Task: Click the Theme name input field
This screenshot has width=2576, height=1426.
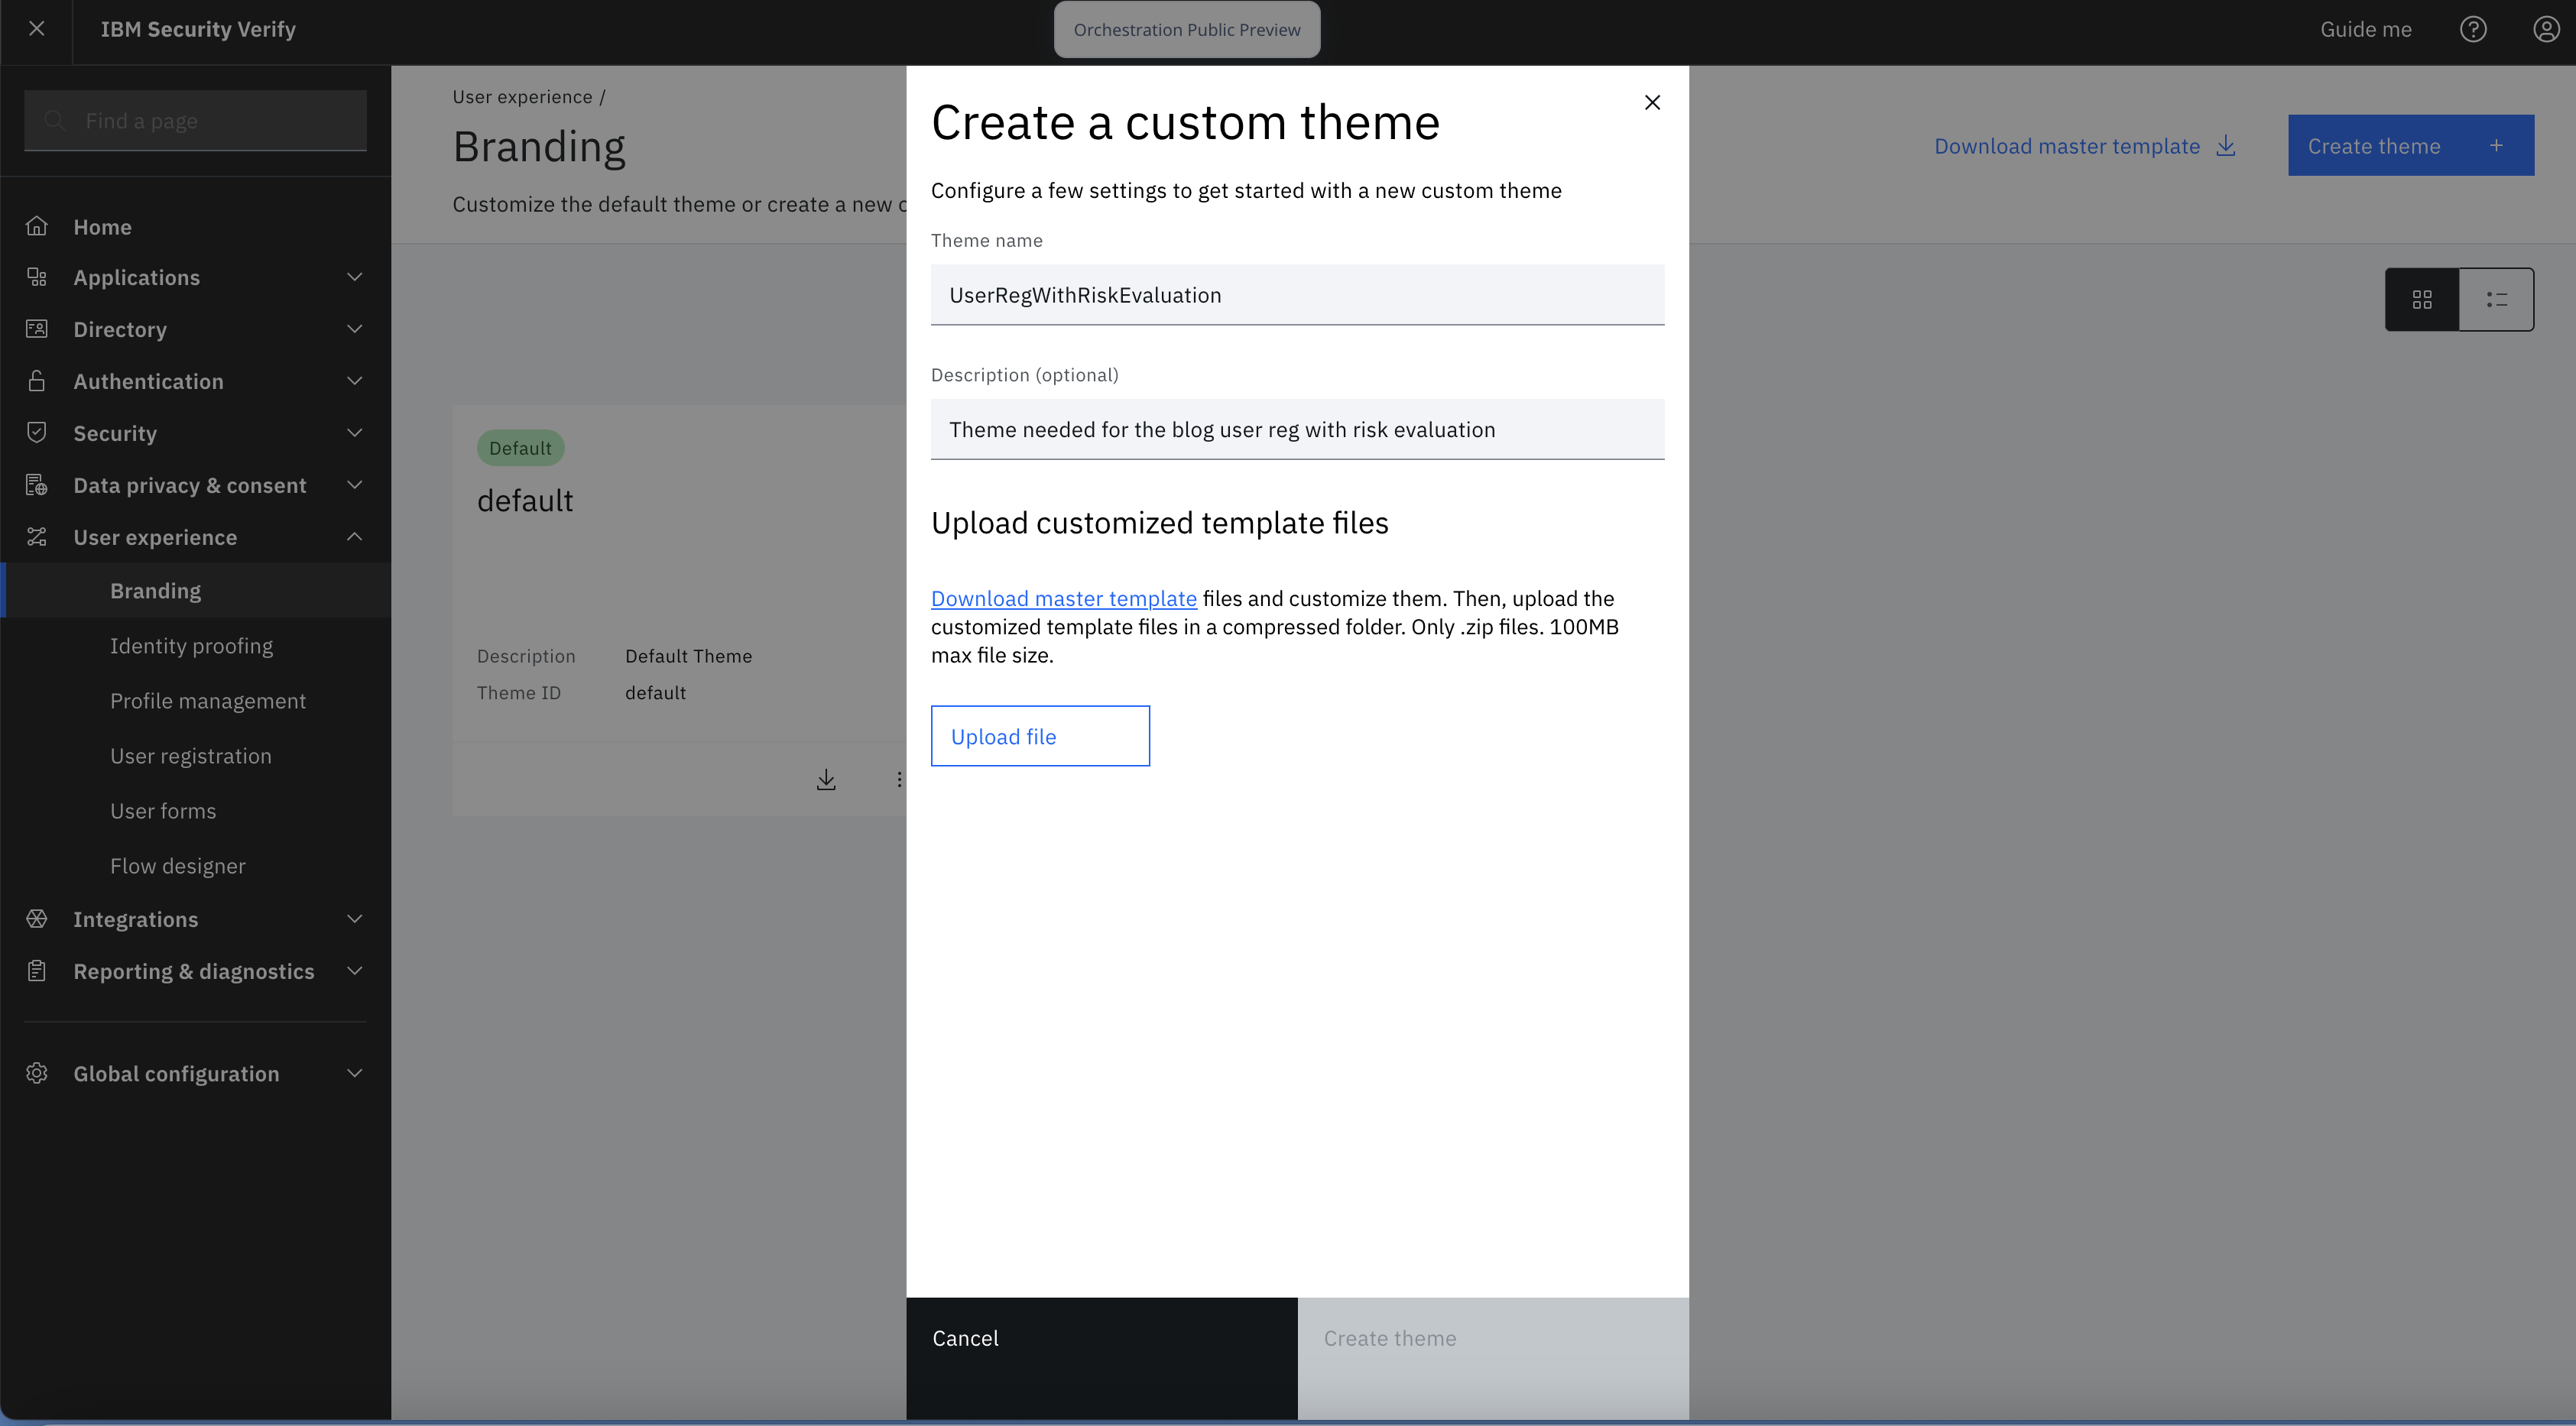Action: 1297,295
